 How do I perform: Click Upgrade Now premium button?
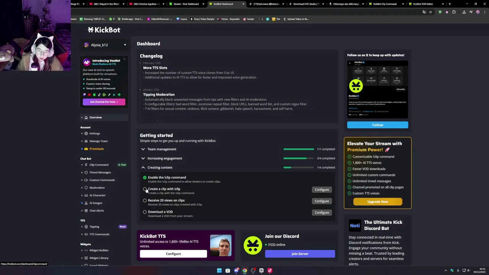tap(377, 202)
